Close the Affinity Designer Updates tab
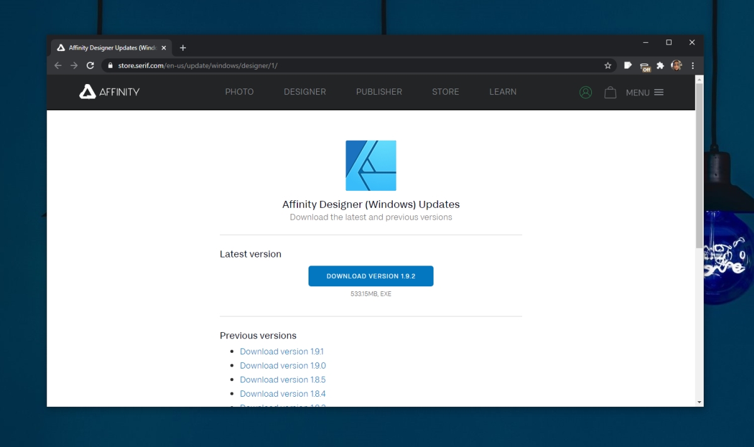 click(164, 48)
